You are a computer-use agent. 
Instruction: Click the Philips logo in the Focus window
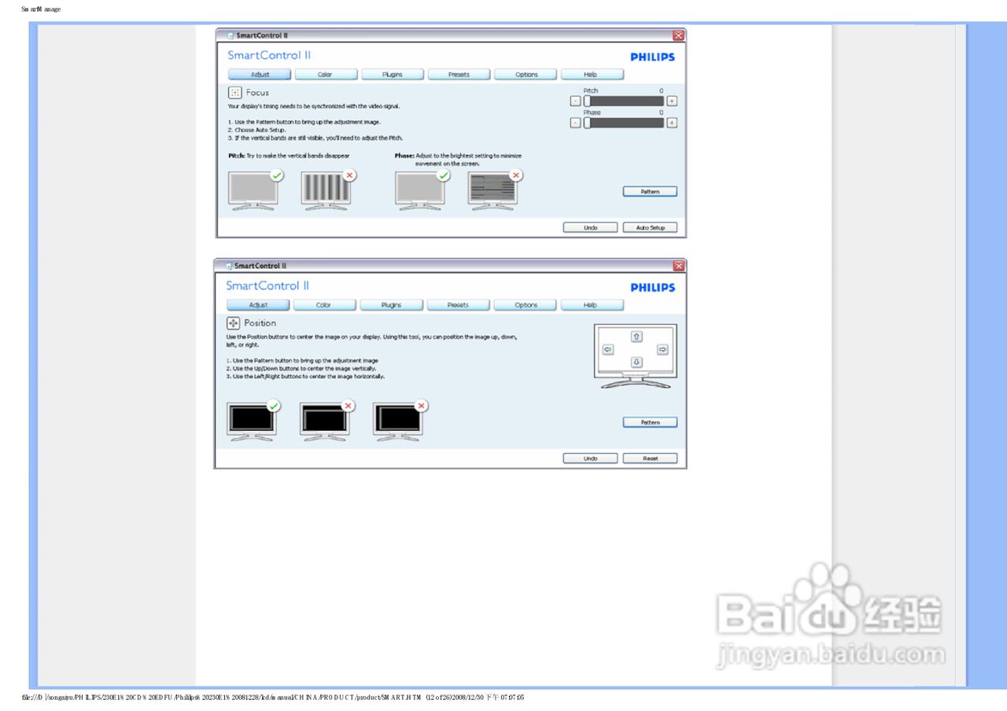[652, 57]
